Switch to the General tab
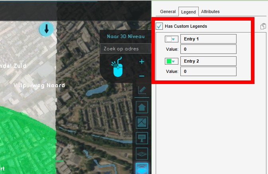This screenshot has height=174, width=268. point(168,12)
